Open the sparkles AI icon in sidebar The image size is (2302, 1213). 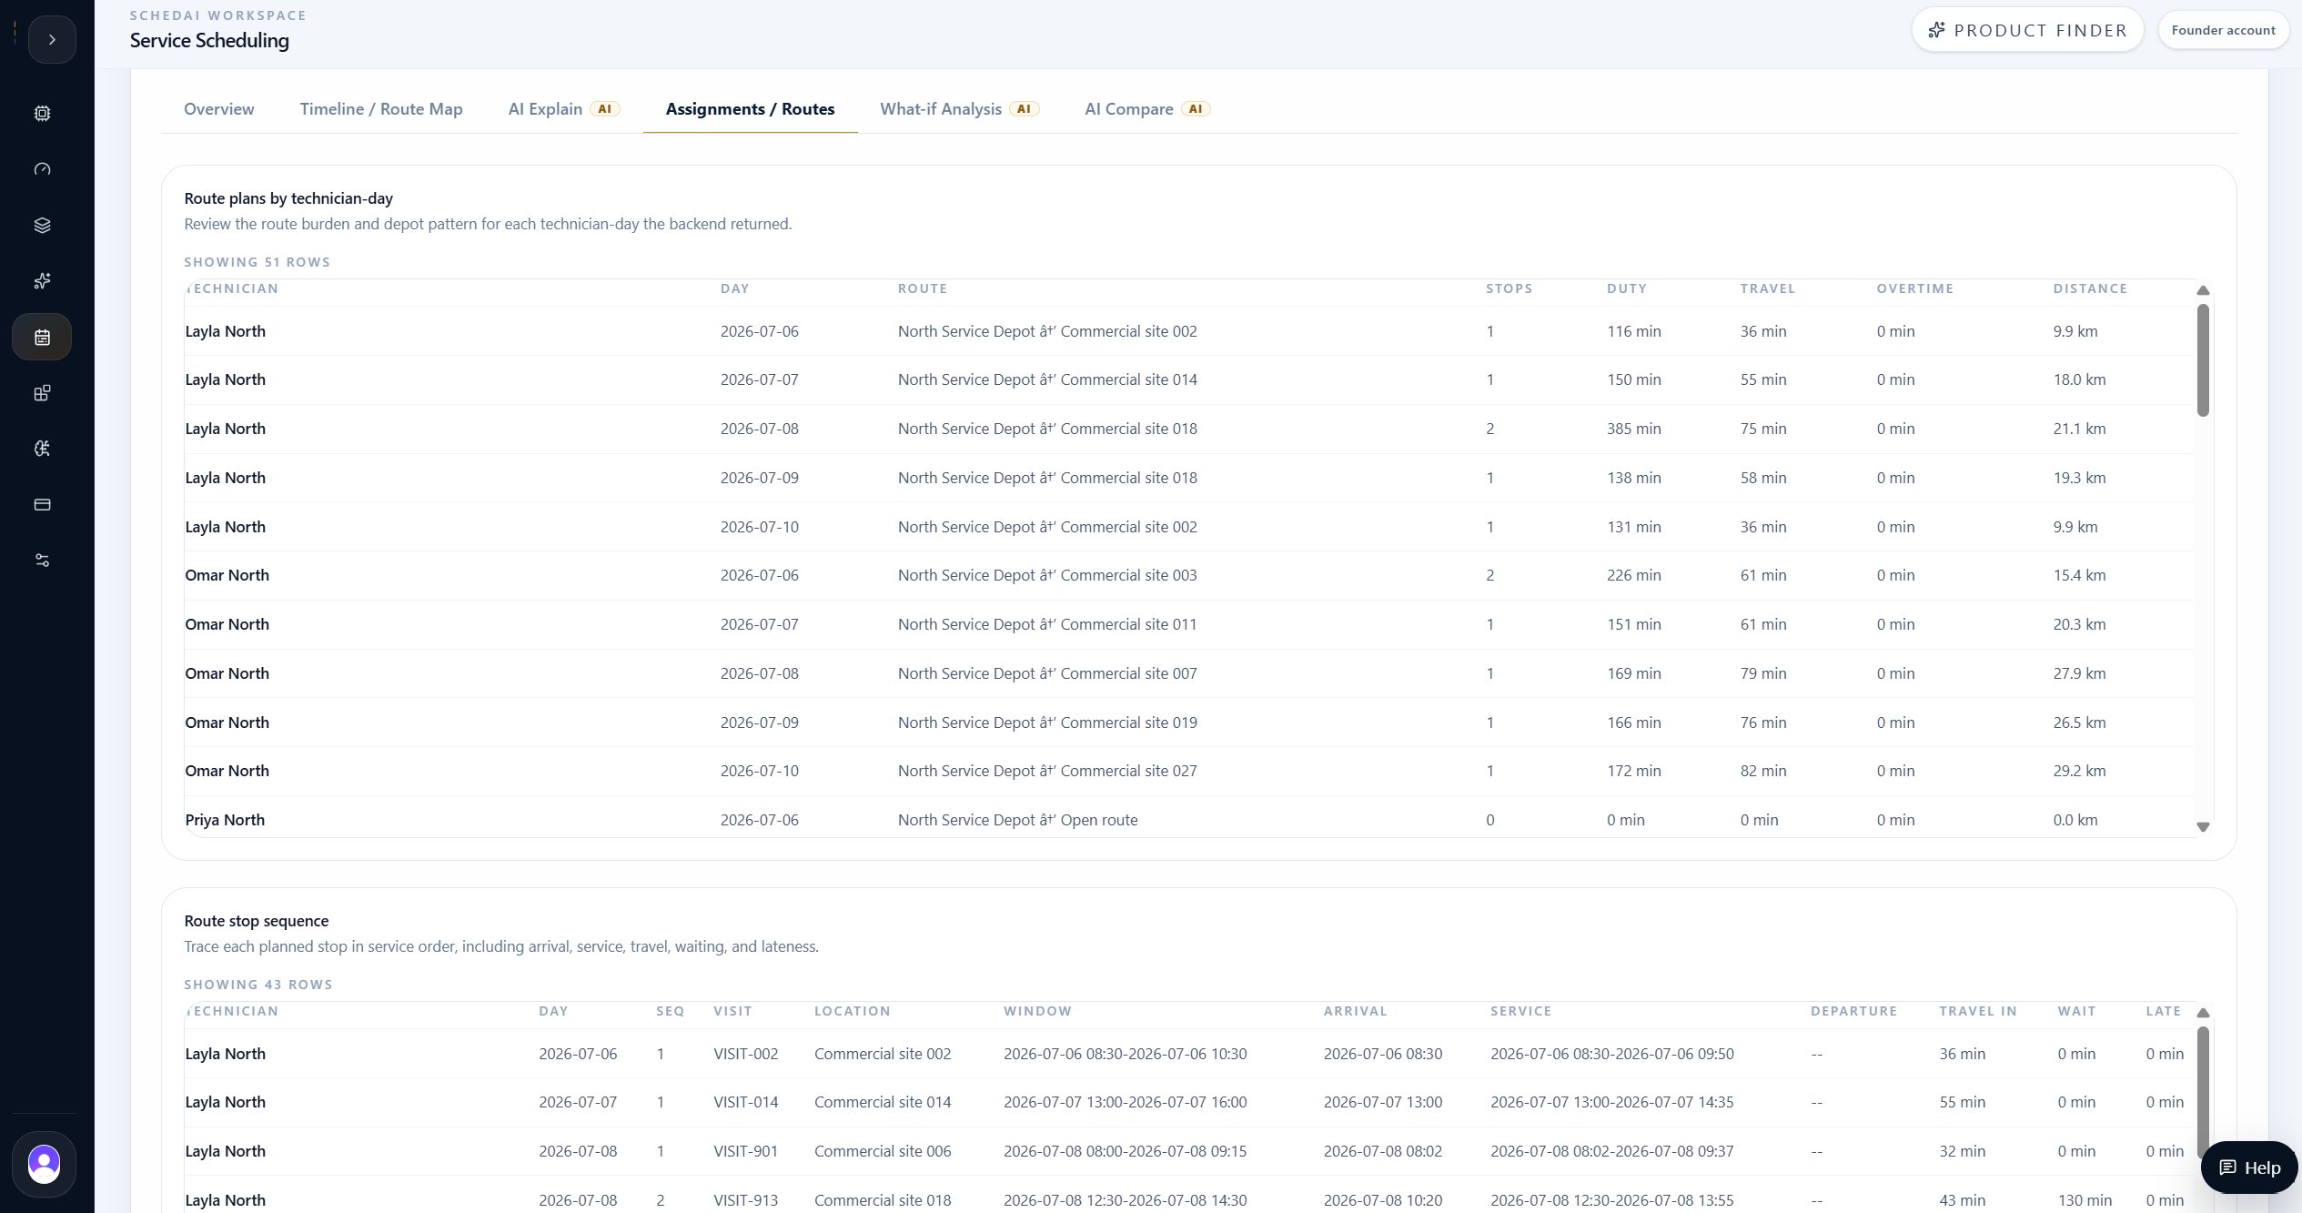coord(42,281)
